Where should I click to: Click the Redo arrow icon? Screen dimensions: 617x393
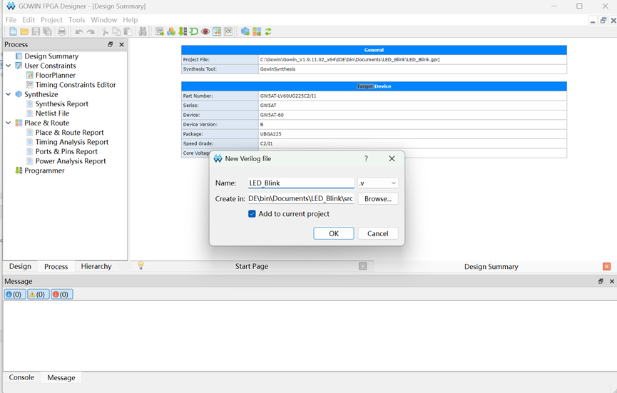tap(91, 31)
